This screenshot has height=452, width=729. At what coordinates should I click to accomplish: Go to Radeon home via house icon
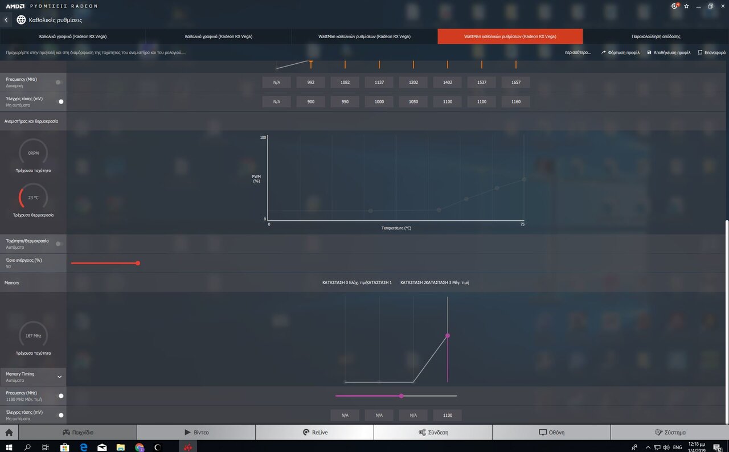(9, 433)
